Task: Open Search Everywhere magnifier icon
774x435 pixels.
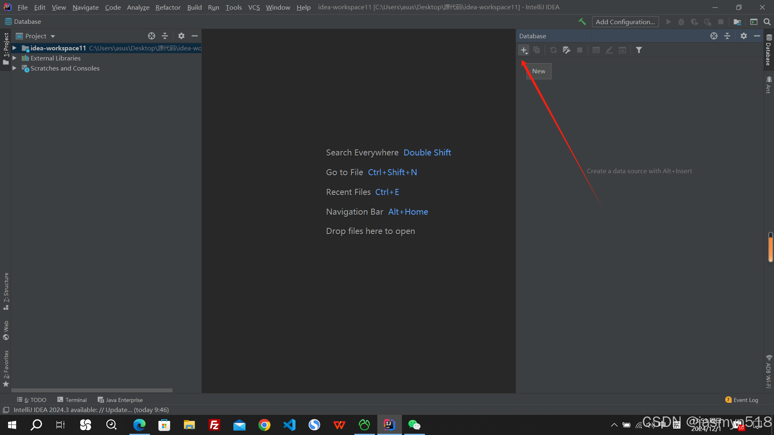Action: click(767, 22)
